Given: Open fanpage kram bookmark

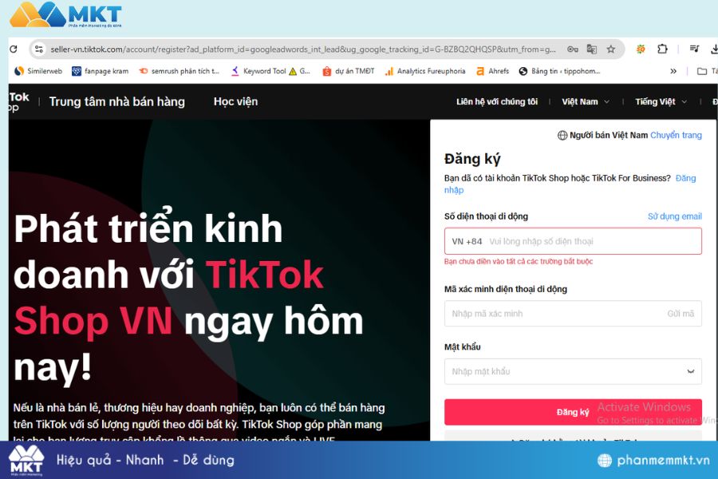Looking at the screenshot, I should [101, 71].
